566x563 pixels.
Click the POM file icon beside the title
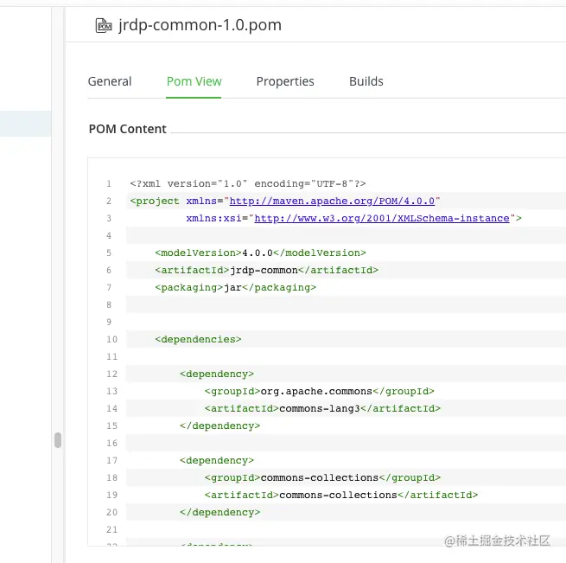(x=104, y=25)
